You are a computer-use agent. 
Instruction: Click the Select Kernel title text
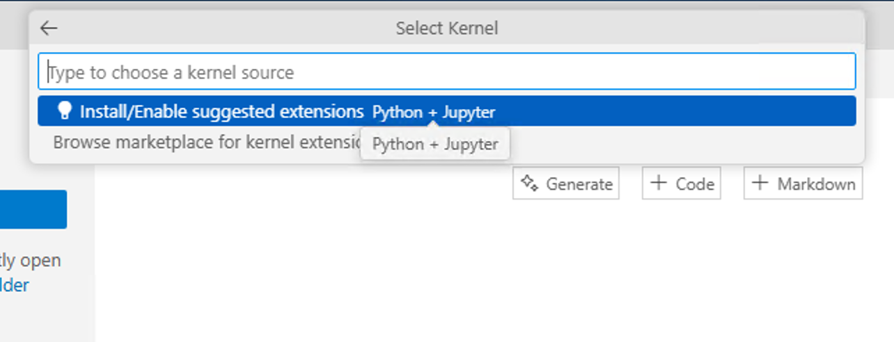point(446,28)
